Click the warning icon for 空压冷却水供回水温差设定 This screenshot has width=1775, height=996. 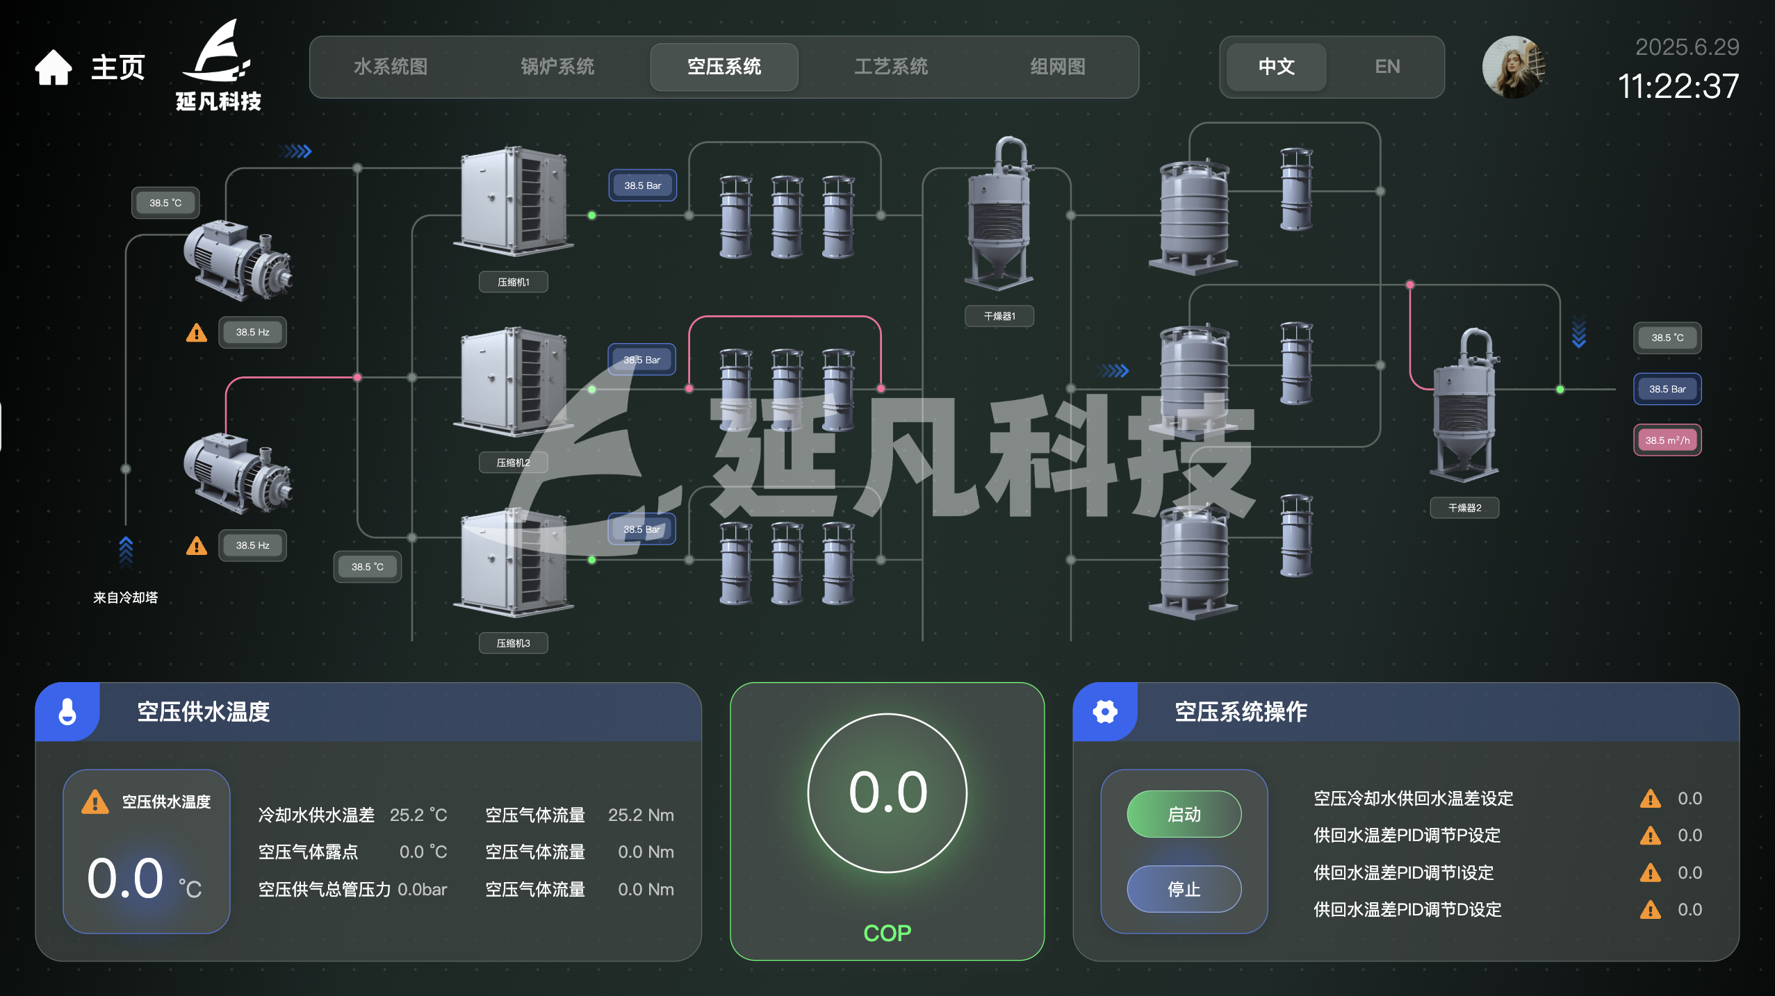click(x=1651, y=799)
